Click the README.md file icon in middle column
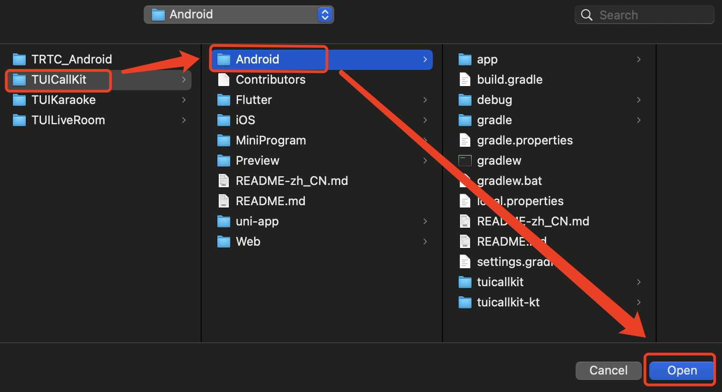This screenshot has height=392, width=722. [x=224, y=201]
